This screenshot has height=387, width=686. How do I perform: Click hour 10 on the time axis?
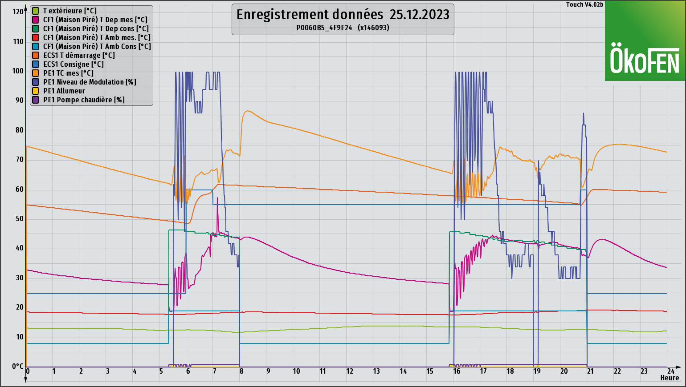pyautogui.click(x=296, y=371)
